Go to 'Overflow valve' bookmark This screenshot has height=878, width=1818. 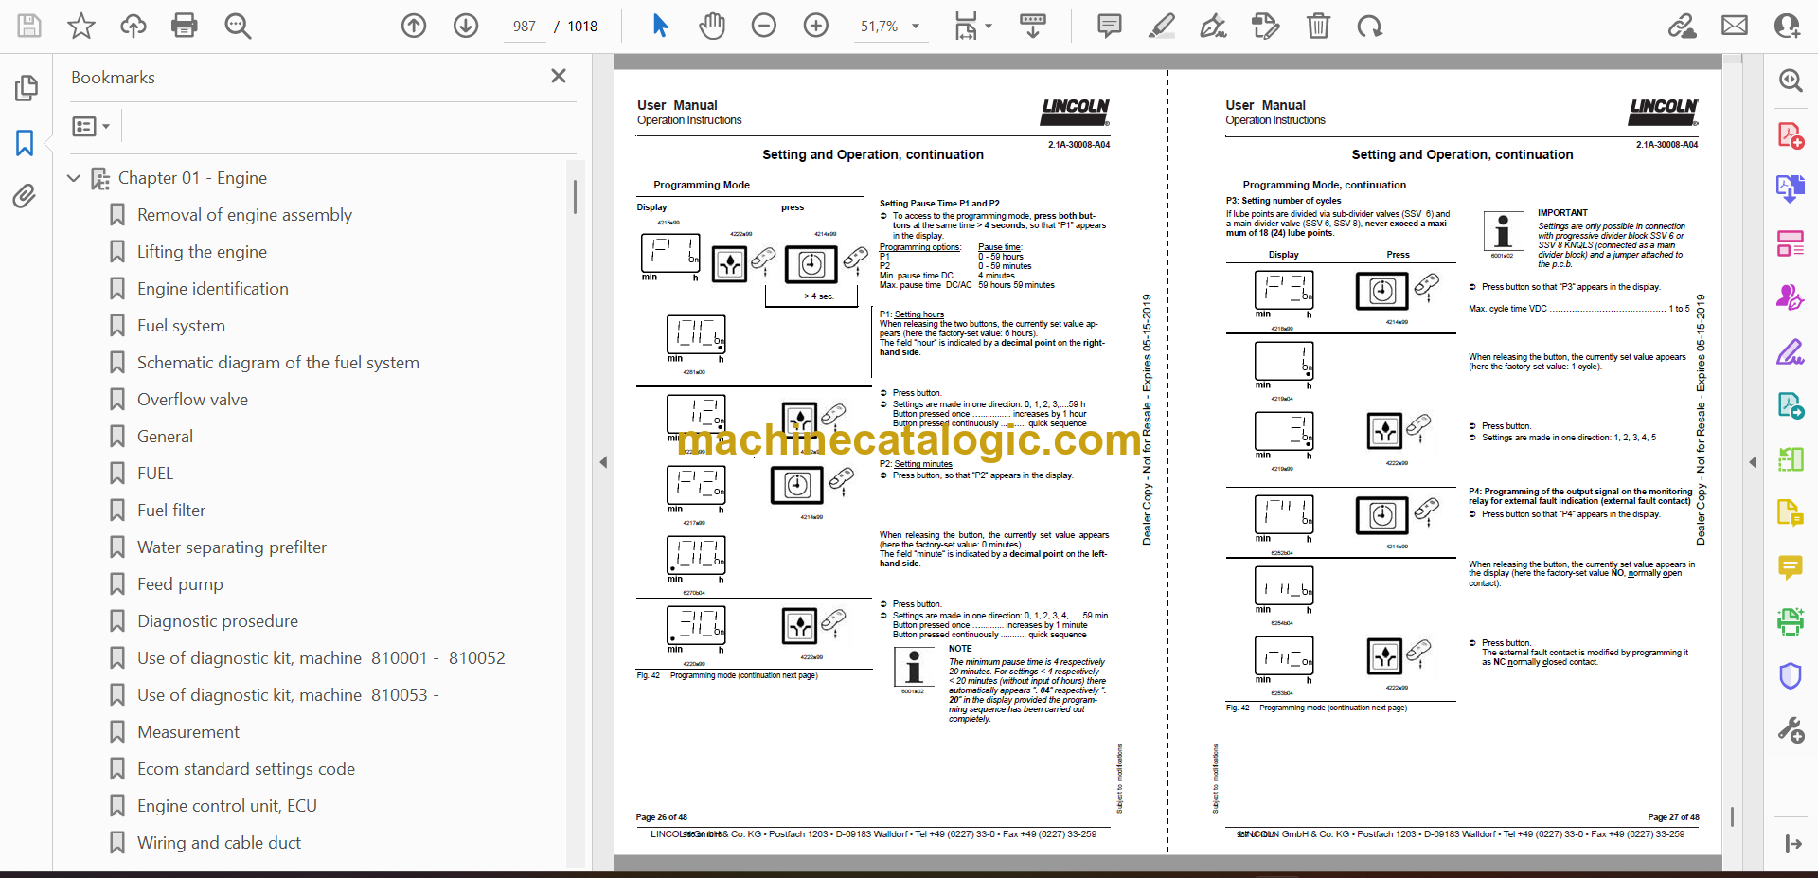192,400
